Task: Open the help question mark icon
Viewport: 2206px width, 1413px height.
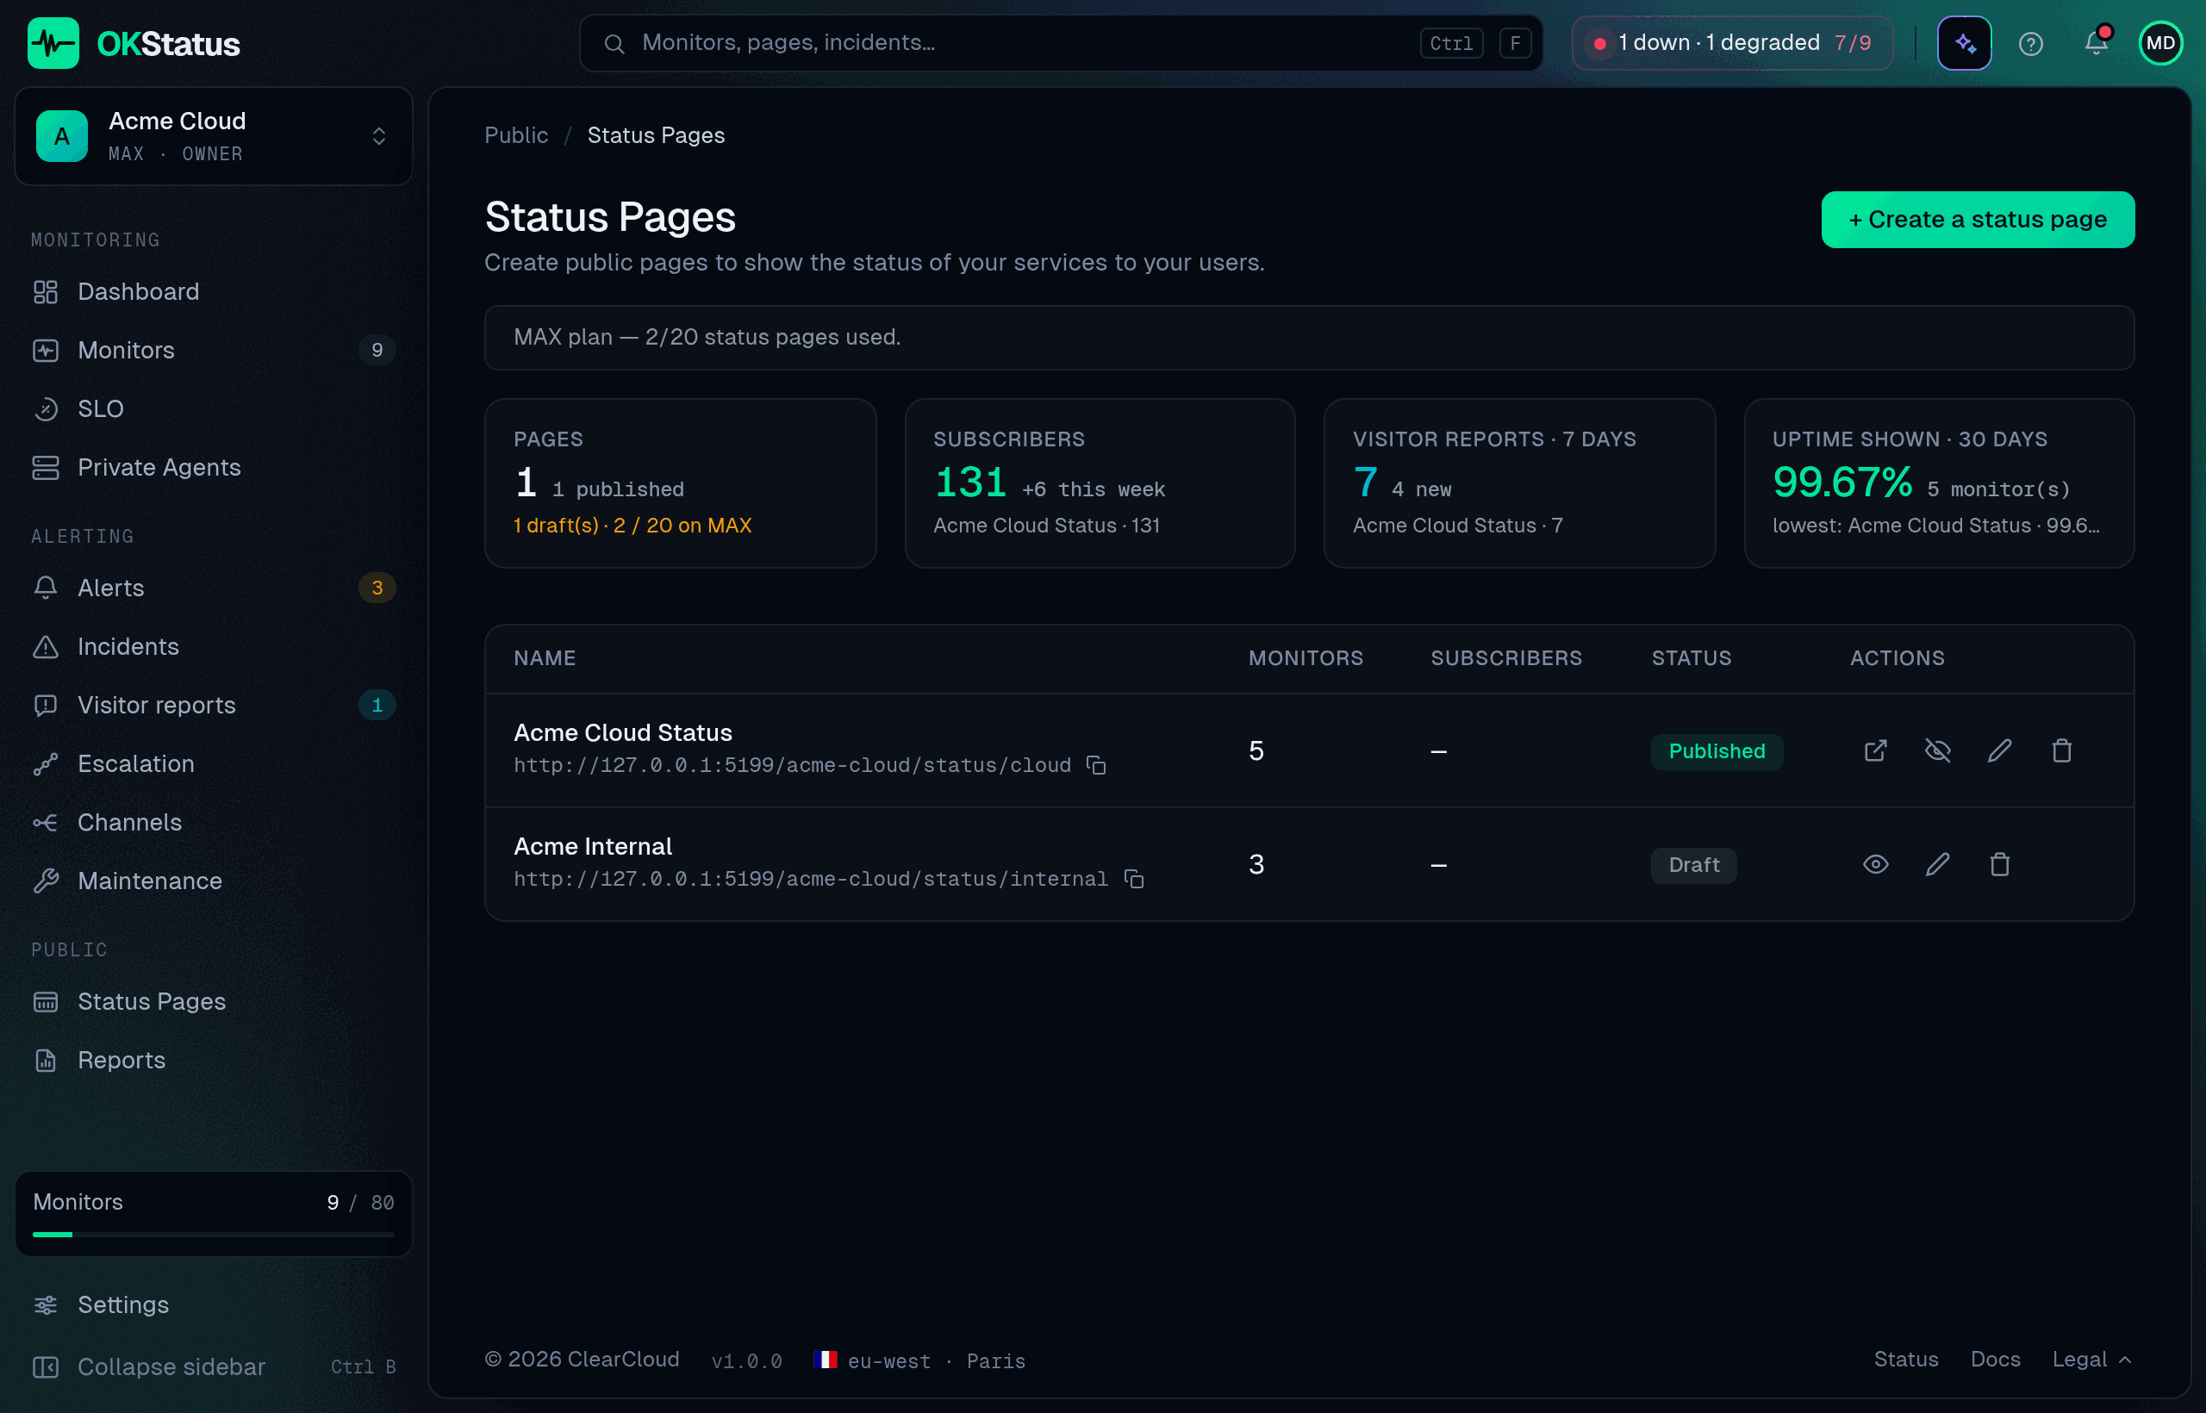Action: tap(2030, 43)
